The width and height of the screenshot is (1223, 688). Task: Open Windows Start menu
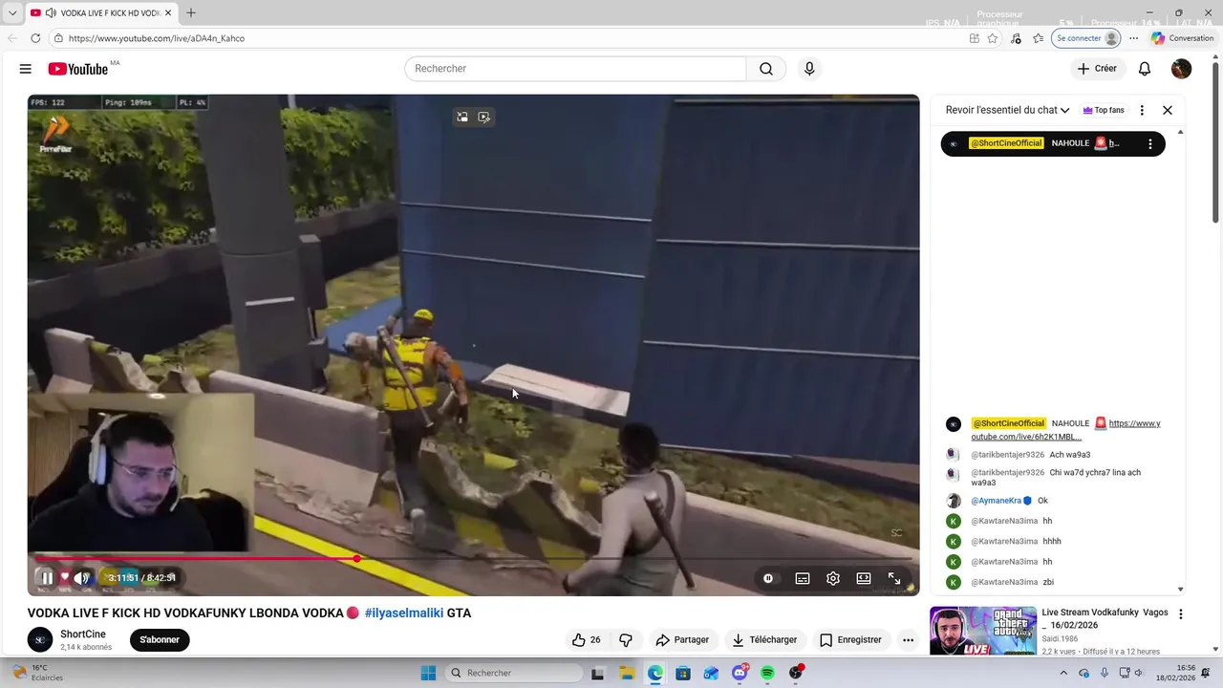click(429, 673)
